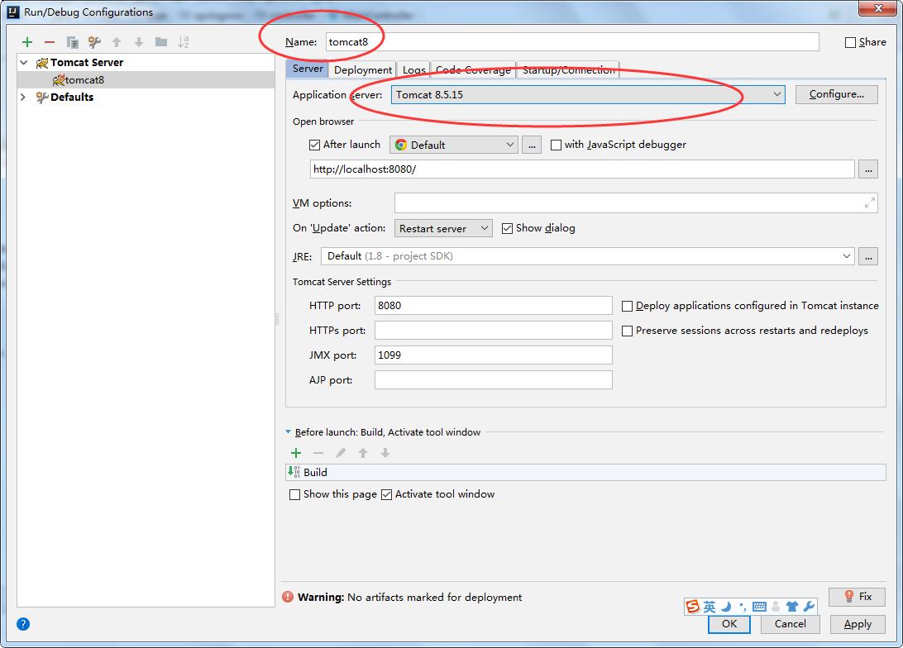This screenshot has width=903, height=648.
Task: Click the wrench edit defaults icon
Action: [94, 42]
